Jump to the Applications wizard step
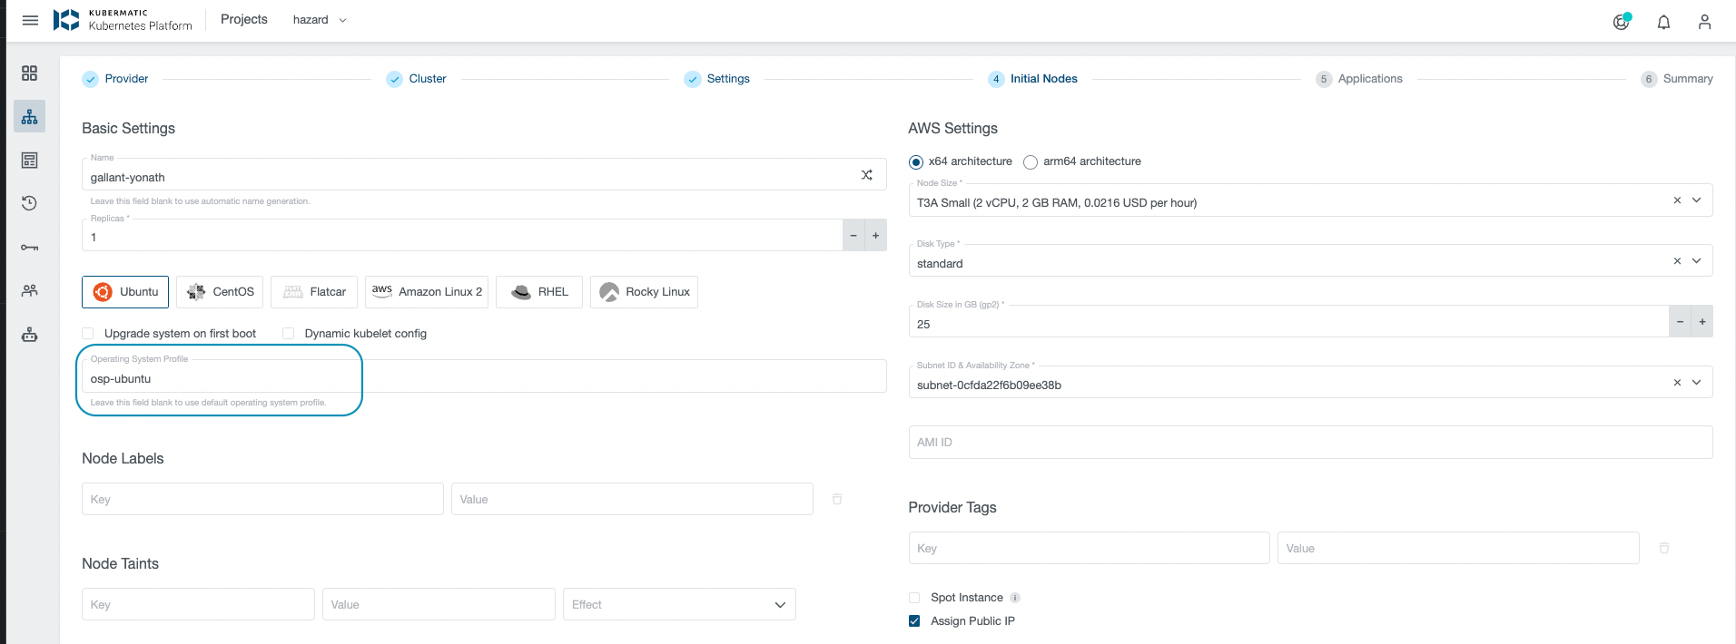1736x644 pixels. coord(1369,79)
